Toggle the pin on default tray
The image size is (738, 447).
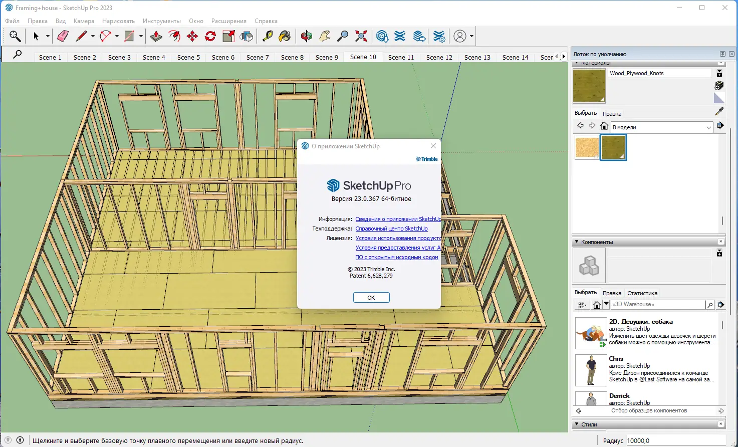(x=722, y=54)
